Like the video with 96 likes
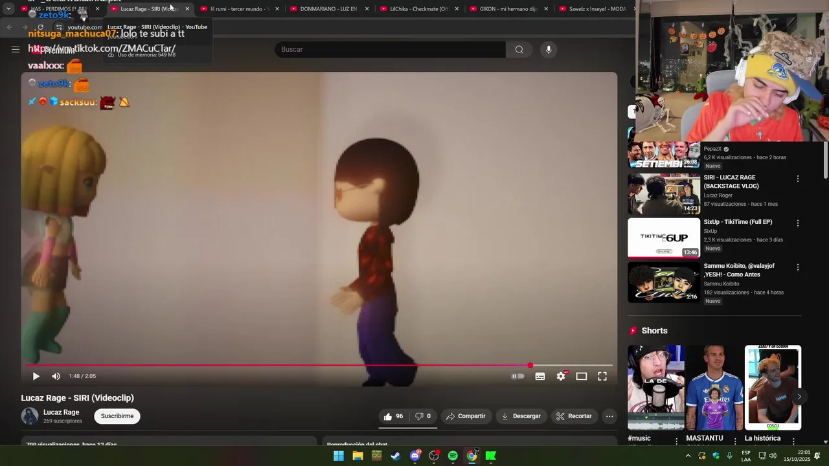The width and height of the screenshot is (829, 466). (394, 416)
